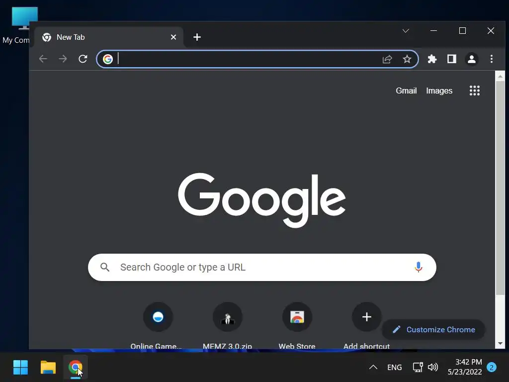Screen dimensions: 509x382
Task: Toggle the side panel icon
Action: [x=451, y=59]
